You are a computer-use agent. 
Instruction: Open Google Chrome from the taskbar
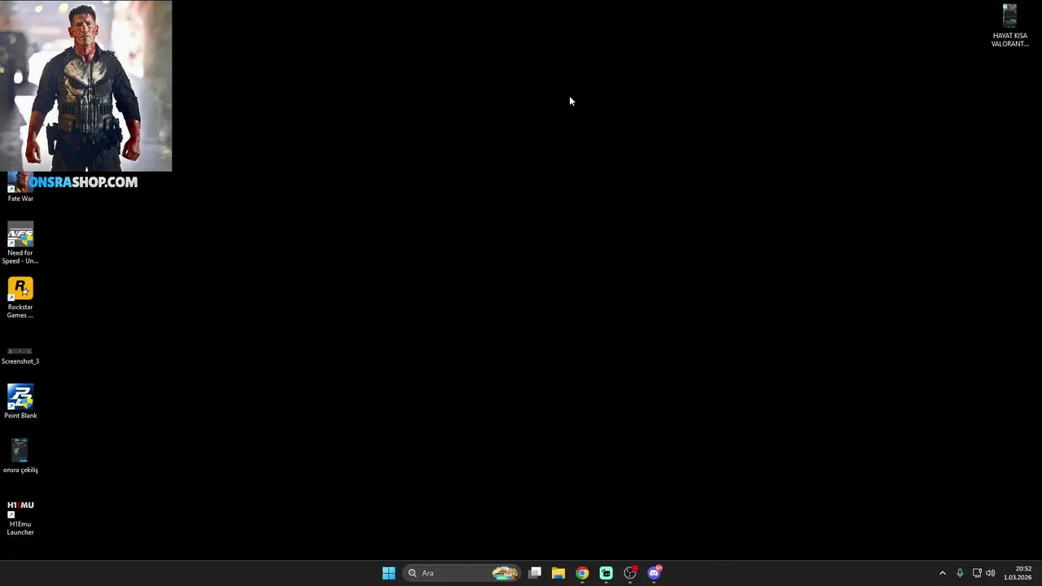tap(582, 573)
